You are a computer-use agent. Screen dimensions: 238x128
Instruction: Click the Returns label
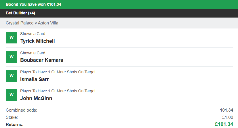click(x=14, y=124)
